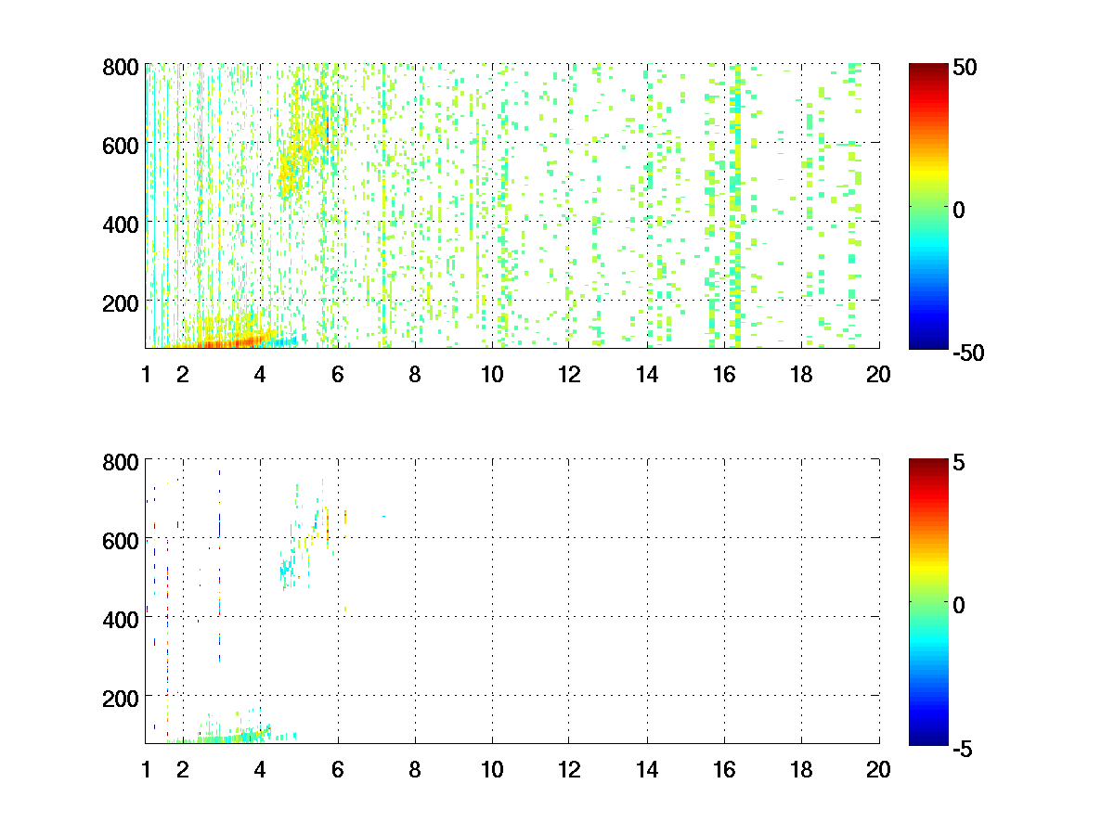
Task: Pick x-axis tick '14' of the bottom plot
Action: (x=647, y=769)
